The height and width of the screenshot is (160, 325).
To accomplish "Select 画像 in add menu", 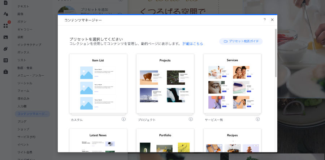I will coord(20,14).
